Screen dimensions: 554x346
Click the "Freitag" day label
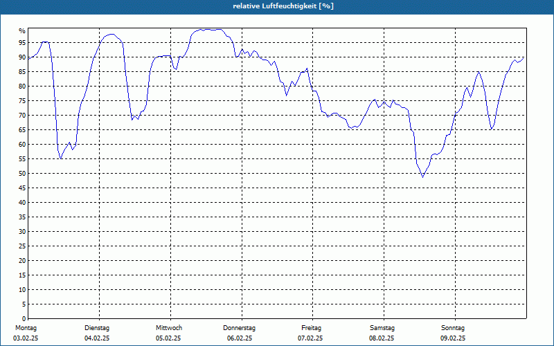(x=311, y=328)
